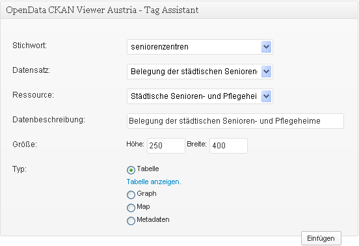The width and height of the screenshot is (359, 246).
Task: Open the Datensatz dropdown arrow
Action: 266,72
